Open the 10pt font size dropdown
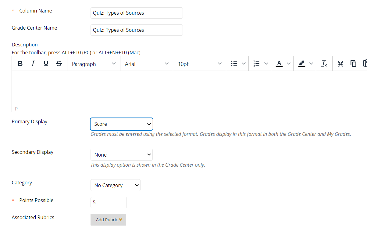Screen dimensions: 367x228 (x=200, y=64)
